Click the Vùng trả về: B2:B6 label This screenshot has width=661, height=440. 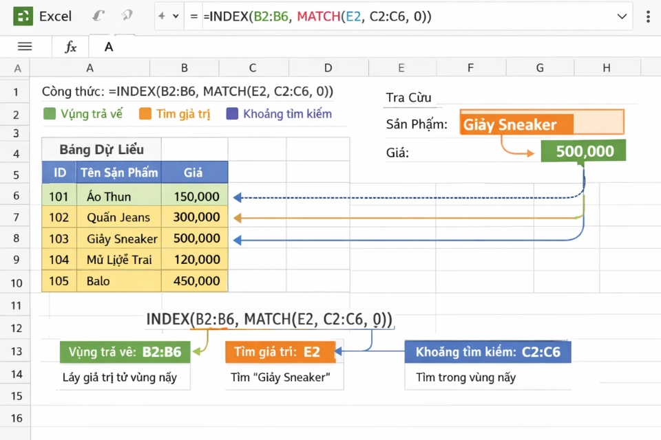pyautogui.click(x=124, y=352)
